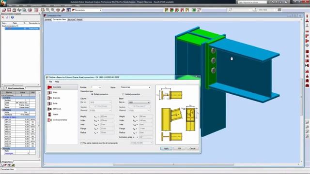Select the highlighted Frame Knee row in inspector
The width and height of the screenshot is (310, 174).
(x=22, y=29)
